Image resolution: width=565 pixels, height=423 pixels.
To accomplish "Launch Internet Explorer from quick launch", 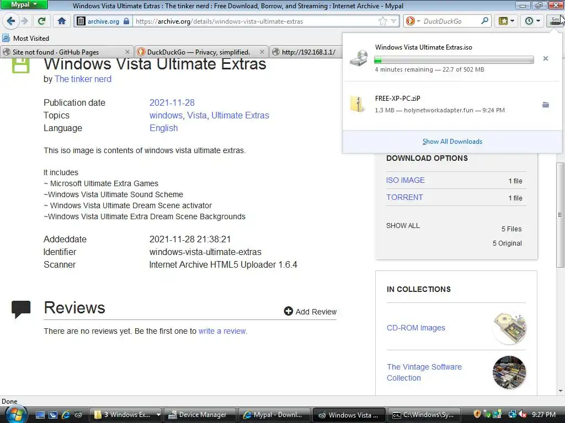I will pyautogui.click(x=66, y=415).
